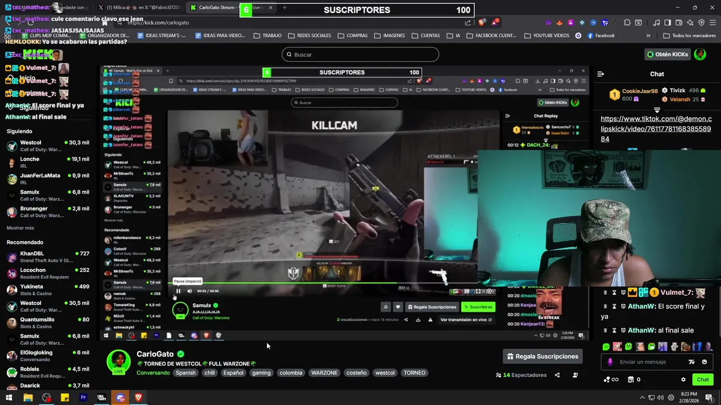Click the share icon next to Espectadores
This screenshot has width=721, height=405.
tap(557, 375)
